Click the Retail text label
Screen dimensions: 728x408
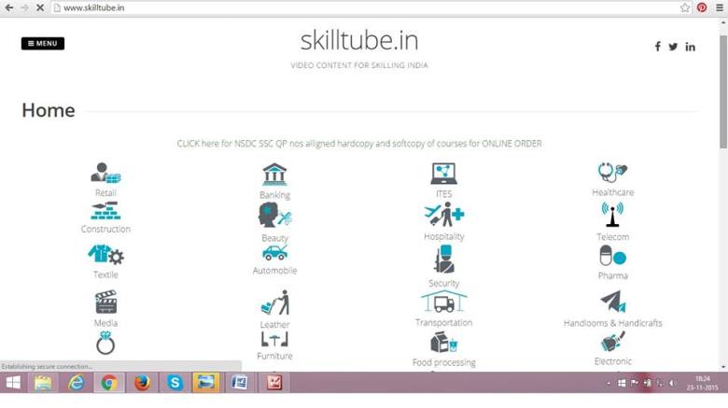coord(105,193)
